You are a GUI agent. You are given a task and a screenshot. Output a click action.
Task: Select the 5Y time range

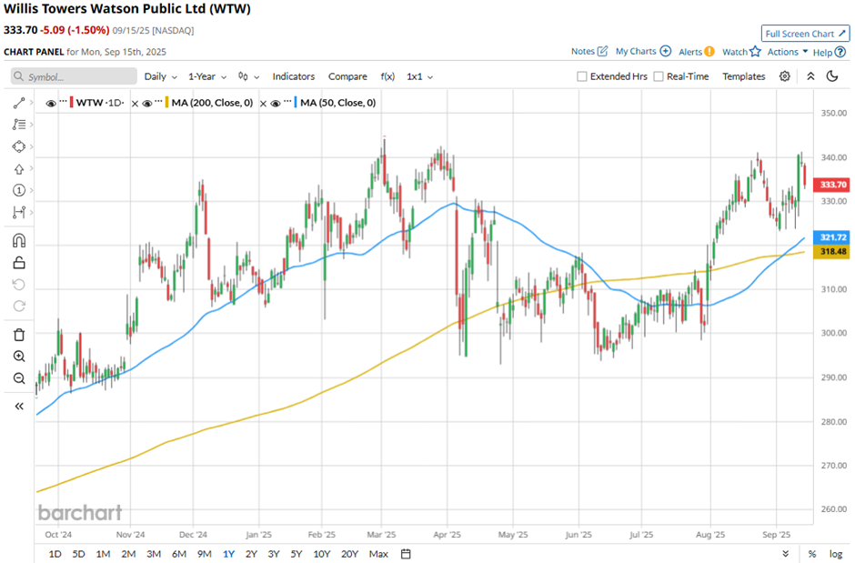pyautogui.click(x=297, y=554)
